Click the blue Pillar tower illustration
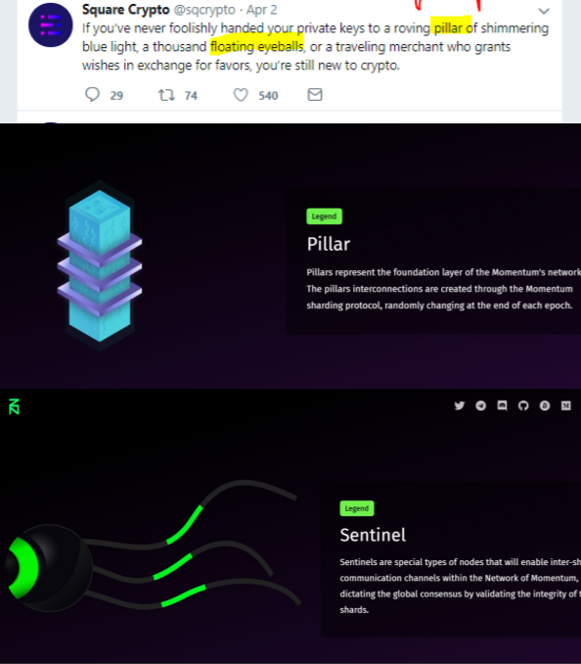This screenshot has width=581, height=664. pyautogui.click(x=100, y=266)
